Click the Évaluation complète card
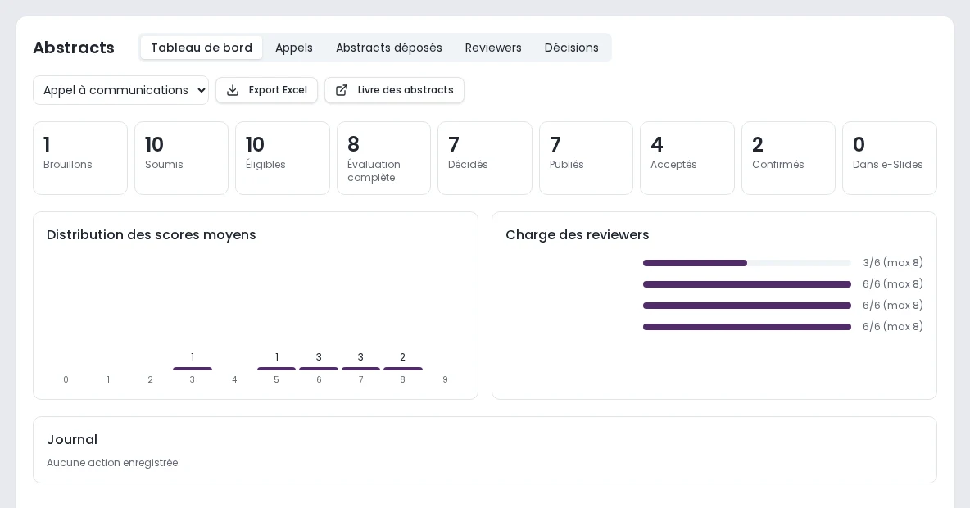 point(383,158)
